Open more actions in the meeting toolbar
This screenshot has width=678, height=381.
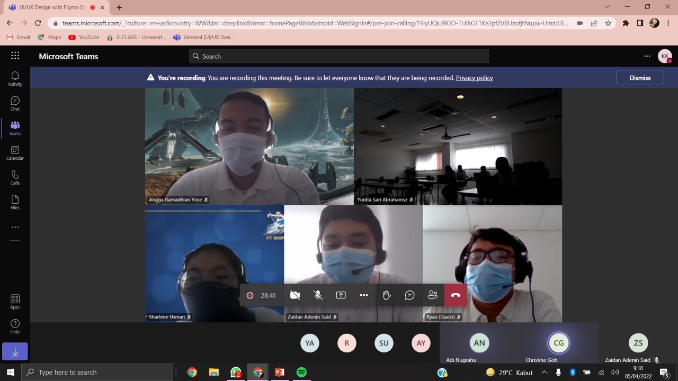(x=363, y=295)
